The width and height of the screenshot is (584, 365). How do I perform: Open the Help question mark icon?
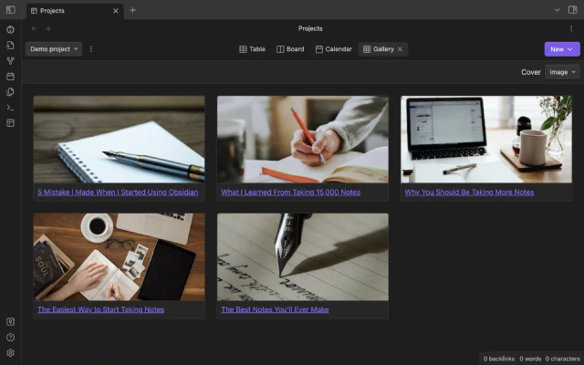pyautogui.click(x=10, y=337)
